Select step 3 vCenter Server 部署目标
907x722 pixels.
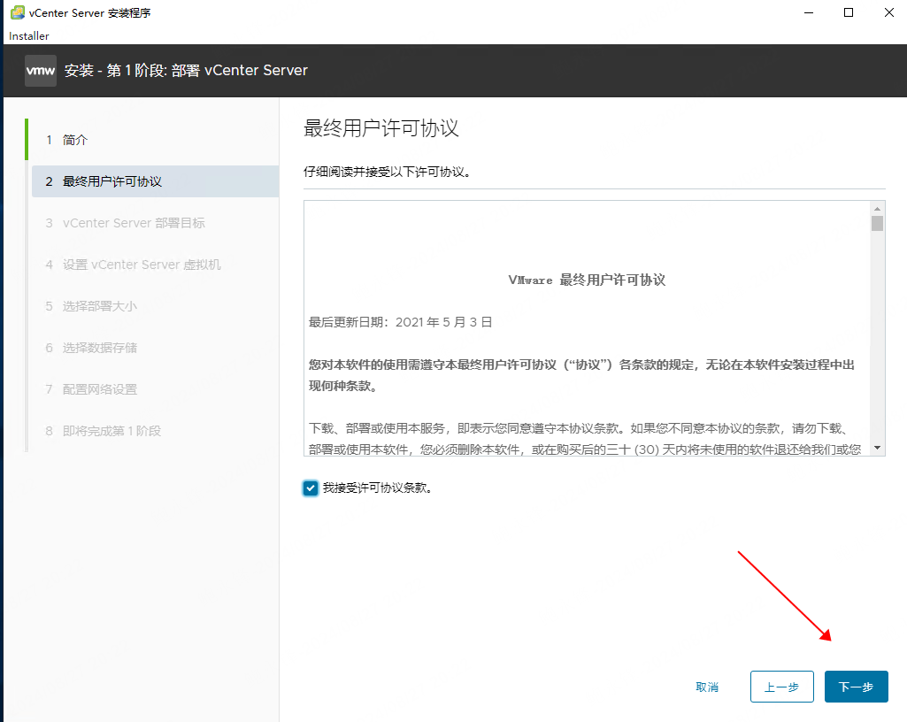pos(155,223)
